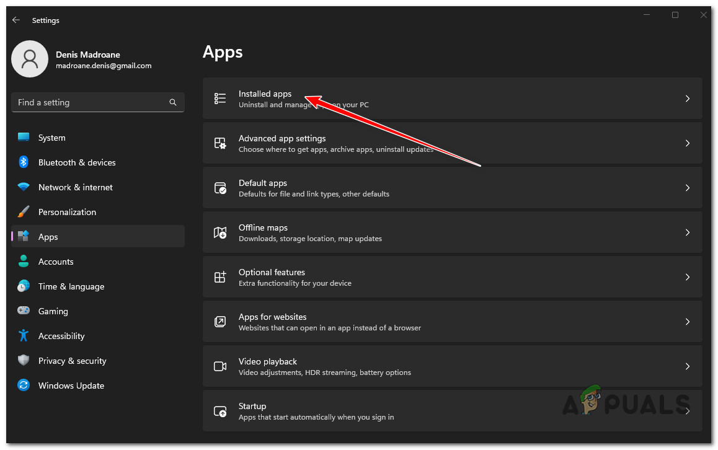Screen dimensions: 718x450
Task: Click the Personalization brush icon
Action: pyautogui.click(x=23, y=211)
